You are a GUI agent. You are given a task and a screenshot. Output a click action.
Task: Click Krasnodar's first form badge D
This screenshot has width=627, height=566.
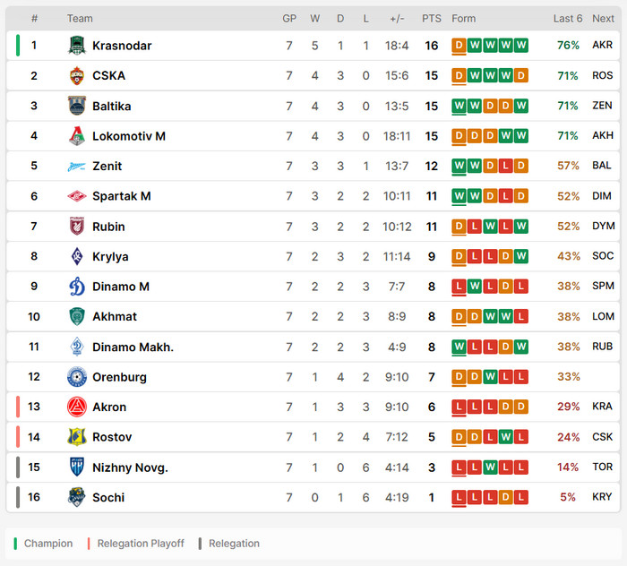pyautogui.click(x=459, y=45)
